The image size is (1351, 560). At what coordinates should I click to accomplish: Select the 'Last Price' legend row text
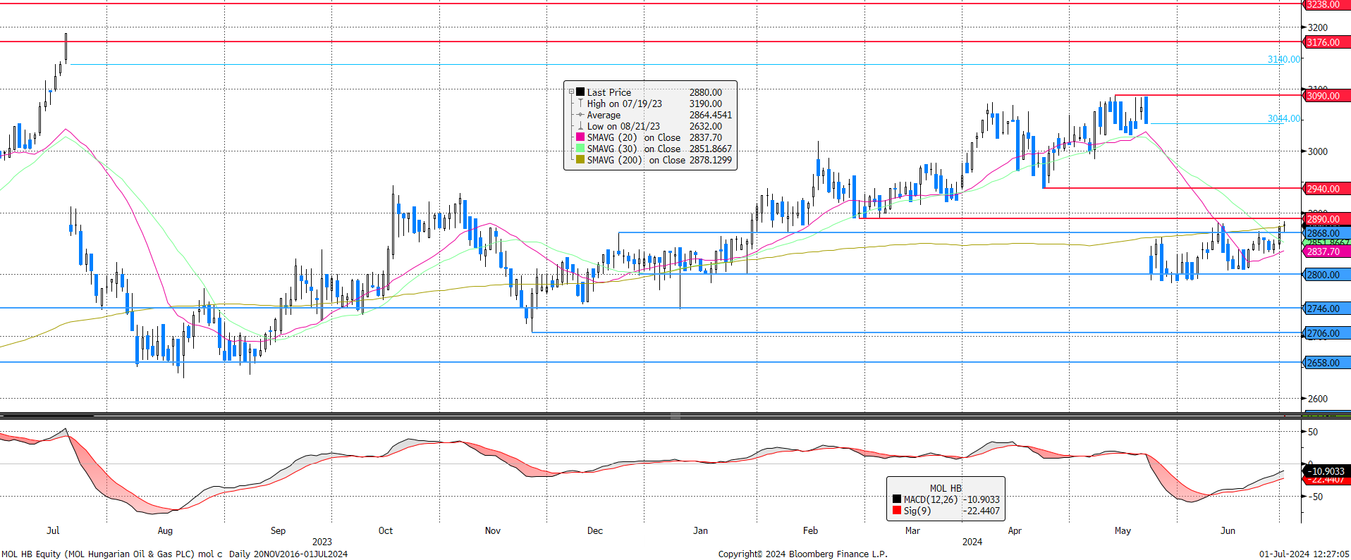[x=609, y=92]
